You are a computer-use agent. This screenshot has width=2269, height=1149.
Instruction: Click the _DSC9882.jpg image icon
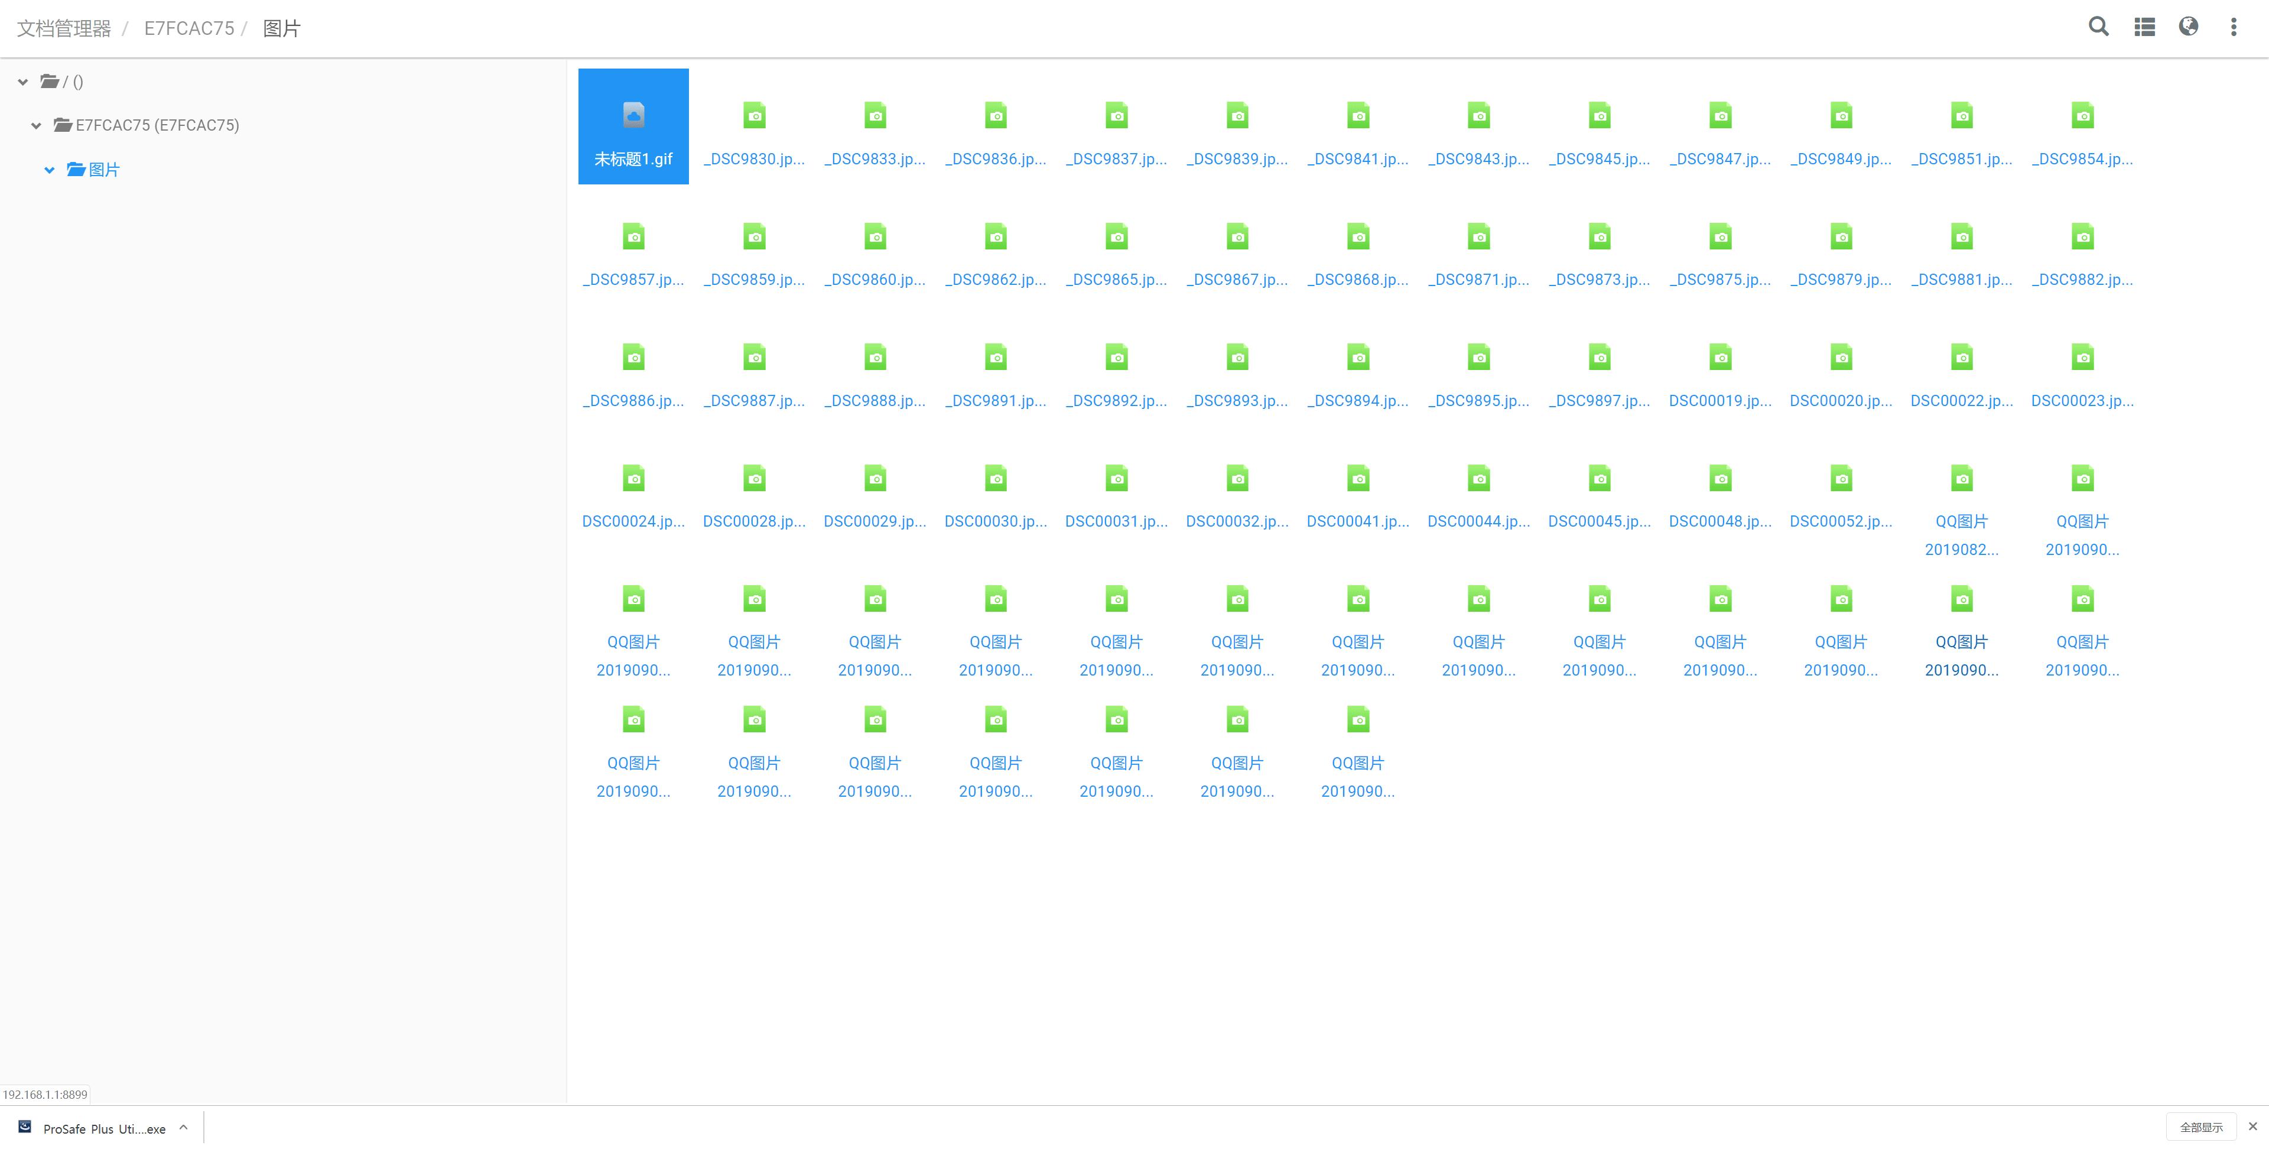(2082, 237)
